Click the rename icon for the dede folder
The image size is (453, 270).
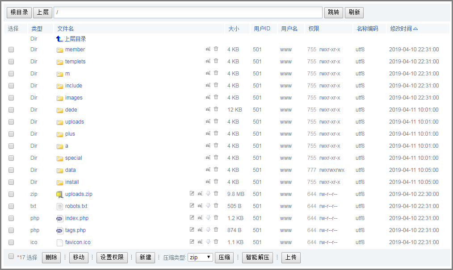click(208, 109)
